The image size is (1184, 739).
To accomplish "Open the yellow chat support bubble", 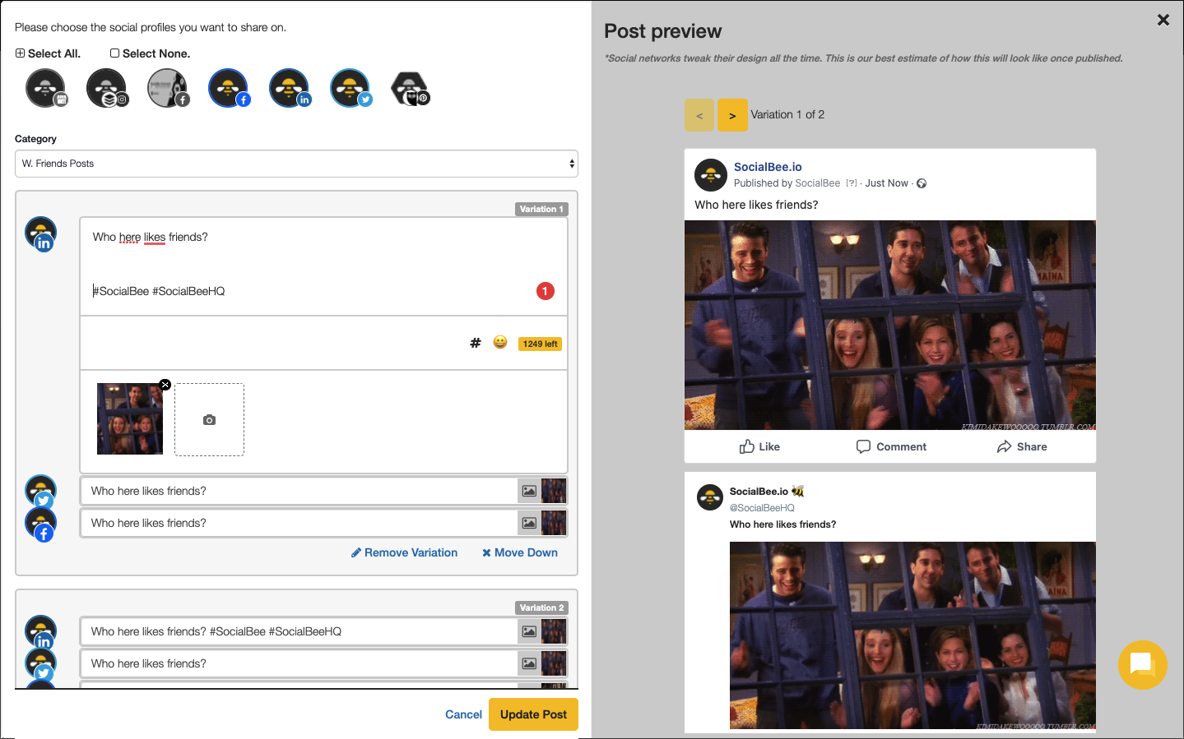I will [x=1142, y=664].
